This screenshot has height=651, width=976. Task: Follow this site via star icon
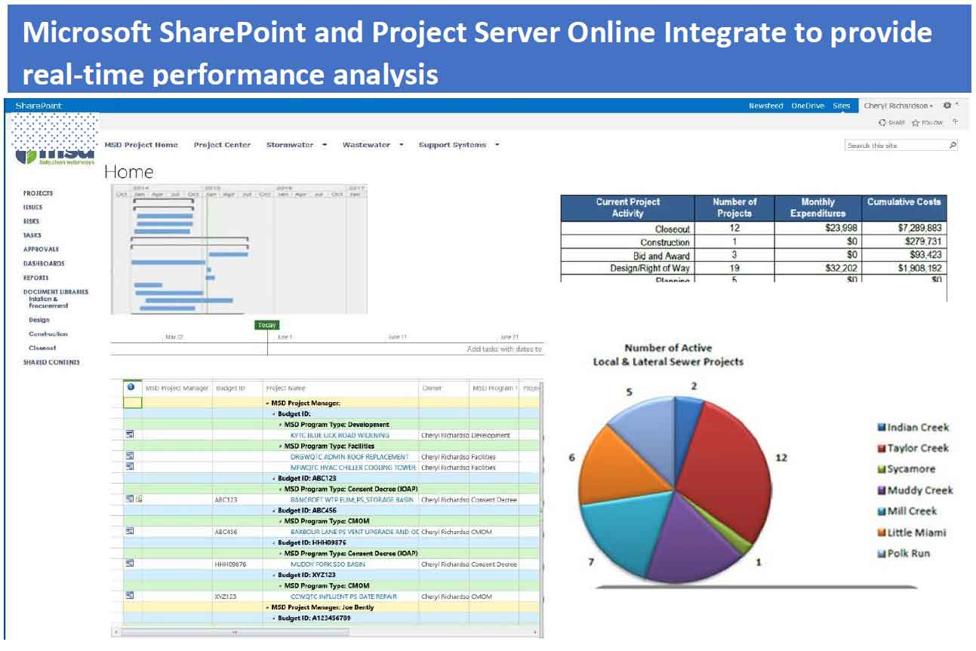(916, 122)
